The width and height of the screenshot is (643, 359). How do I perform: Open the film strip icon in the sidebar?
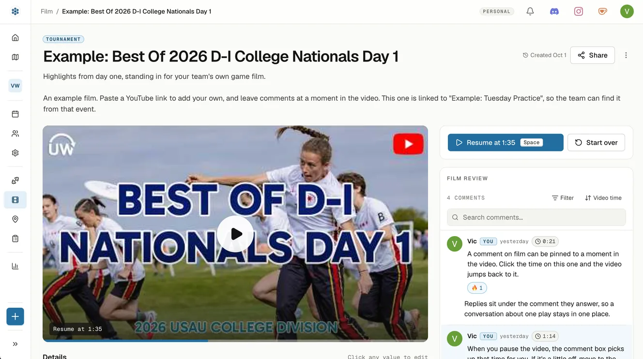click(x=15, y=200)
